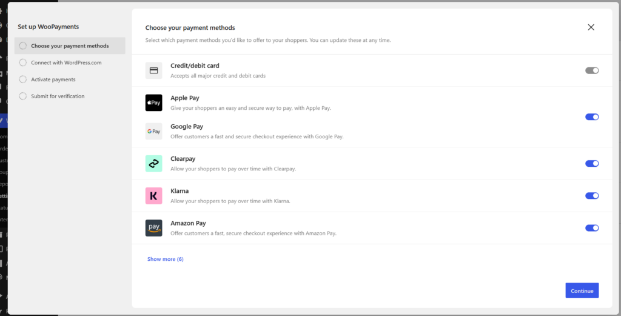Click the Apple Pay label
The height and width of the screenshot is (316, 621).
tap(185, 98)
